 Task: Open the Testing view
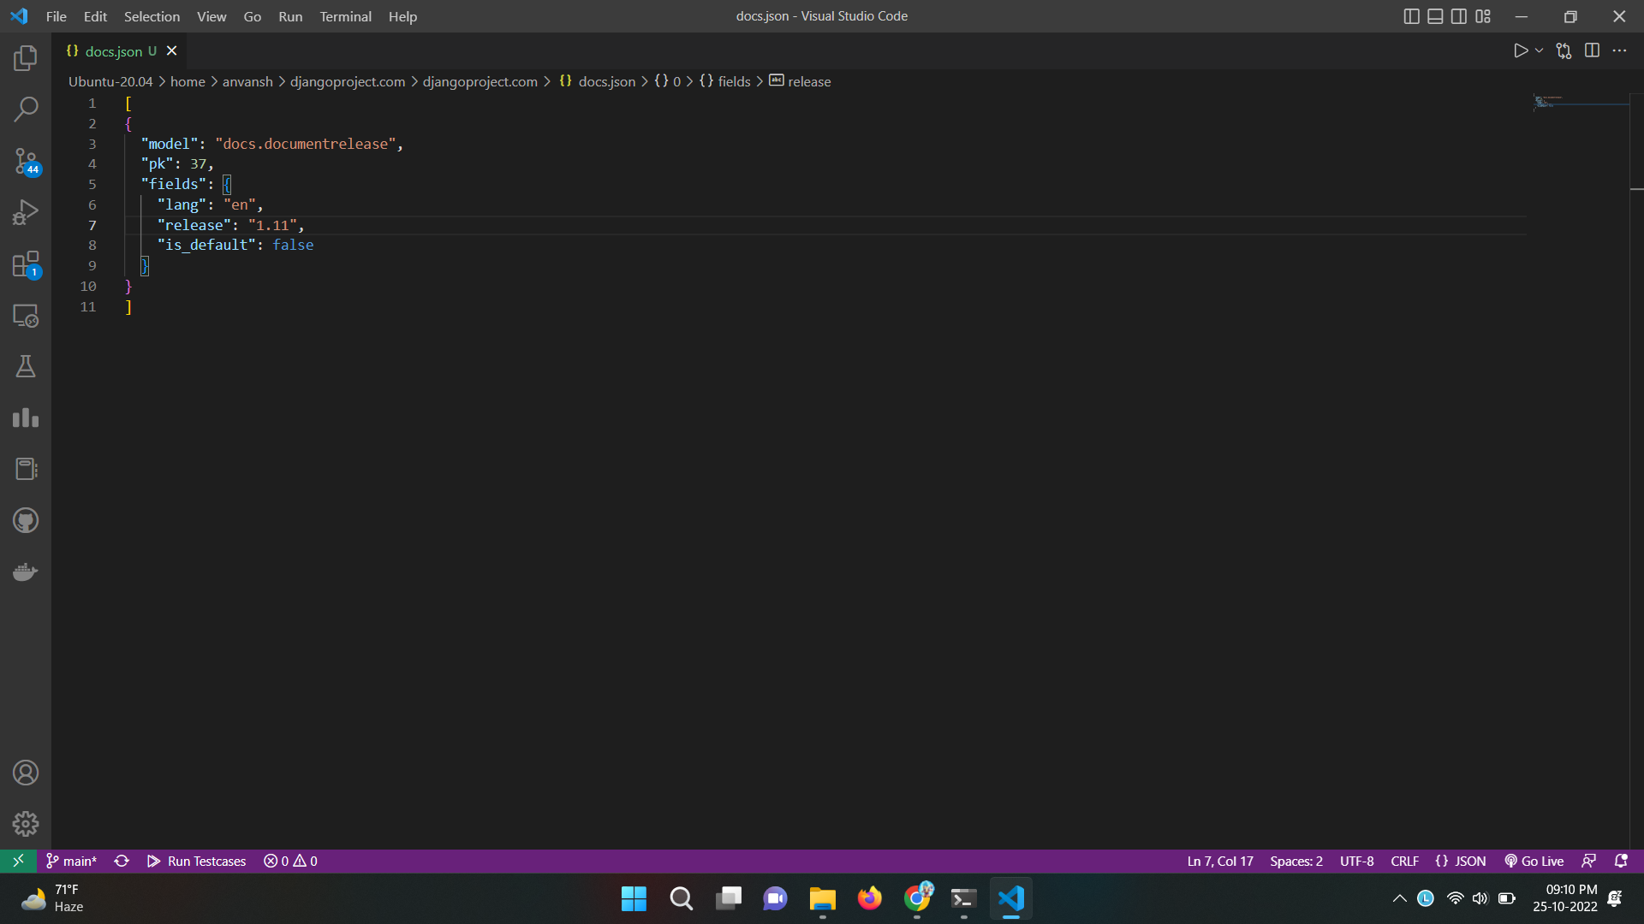(x=25, y=366)
